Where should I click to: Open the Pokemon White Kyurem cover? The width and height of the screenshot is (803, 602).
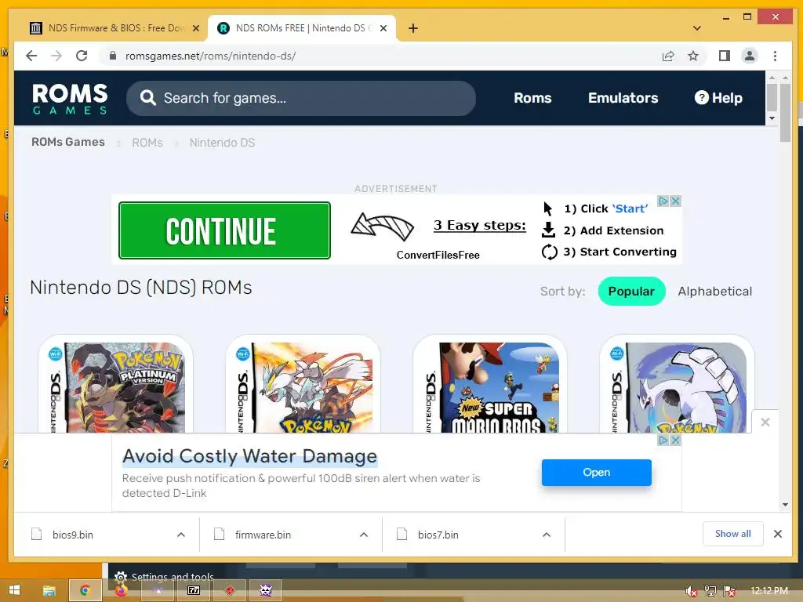pos(303,387)
